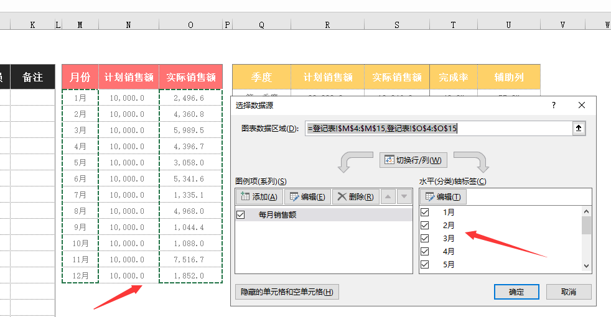Select column header Q

point(261,24)
